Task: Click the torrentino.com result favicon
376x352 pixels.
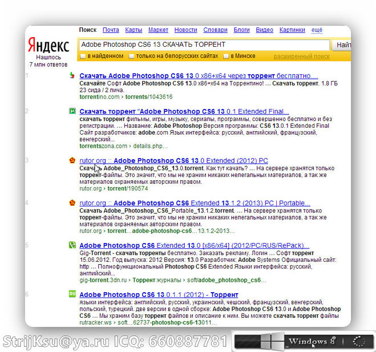Action: (72, 75)
